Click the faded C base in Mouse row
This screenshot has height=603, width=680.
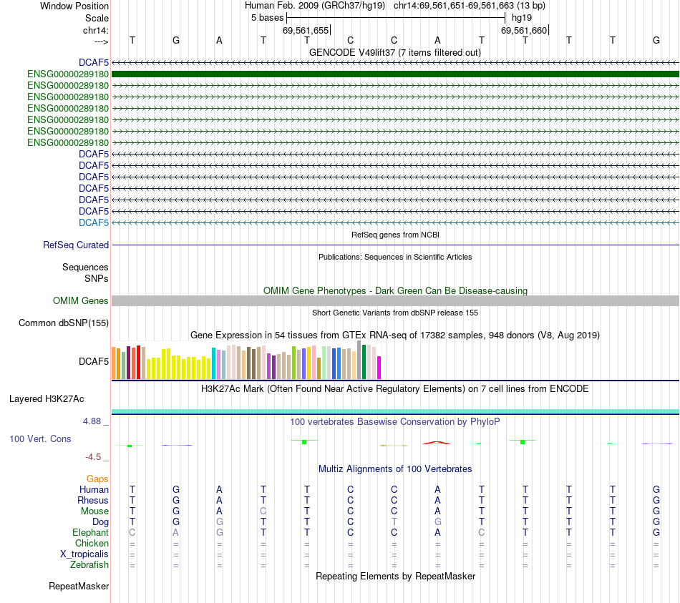[x=263, y=511]
